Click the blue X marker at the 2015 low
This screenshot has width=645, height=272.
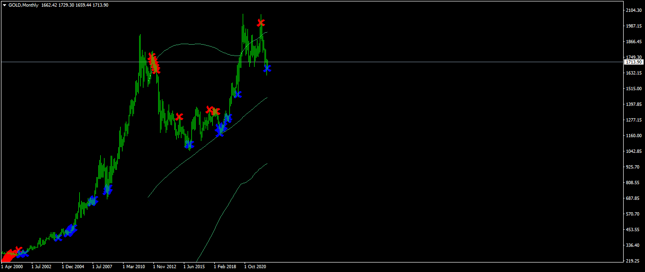click(x=190, y=144)
